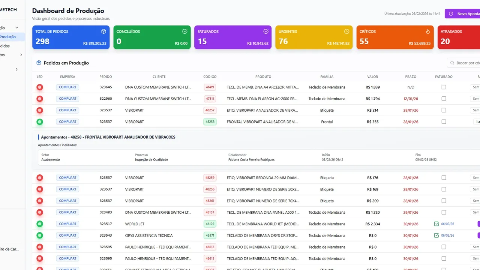Viewport: 480px width, 270px height.
Task: Click the green LED for ORYS ASSISTENCIA TECNICA row
Action: click(x=40, y=235)
